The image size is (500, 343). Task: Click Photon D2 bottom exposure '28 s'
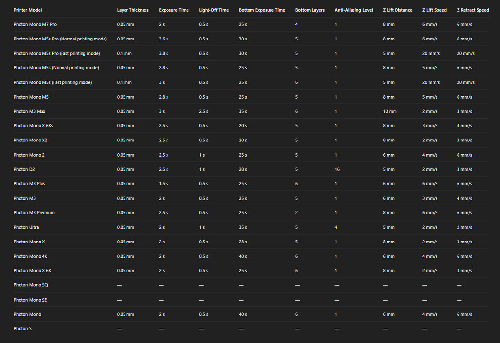(x=243, y=169)
